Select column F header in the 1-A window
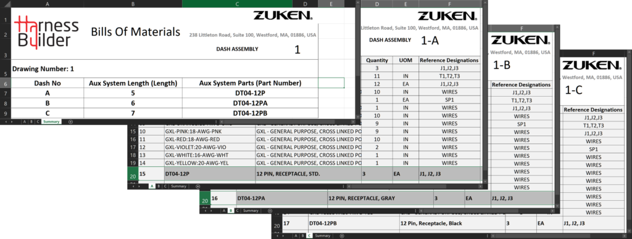This screenshot has height=239, width=632. 449,4
